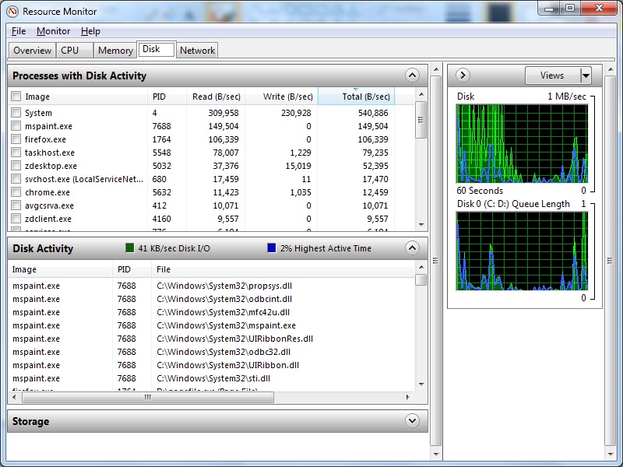623x467 pixels.
Task: Sort Disk Activity by Image column
Action: pos(60,269)
